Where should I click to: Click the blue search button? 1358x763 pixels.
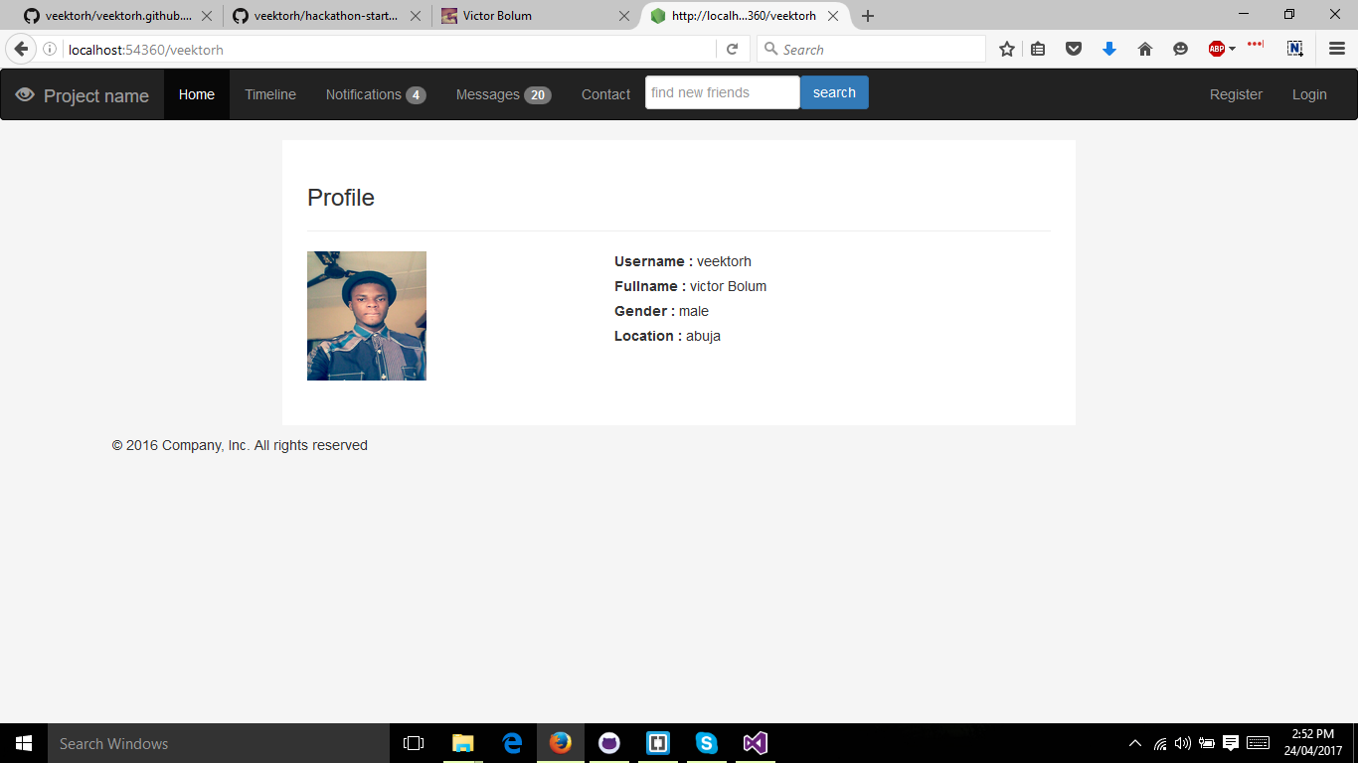(834, 91)
